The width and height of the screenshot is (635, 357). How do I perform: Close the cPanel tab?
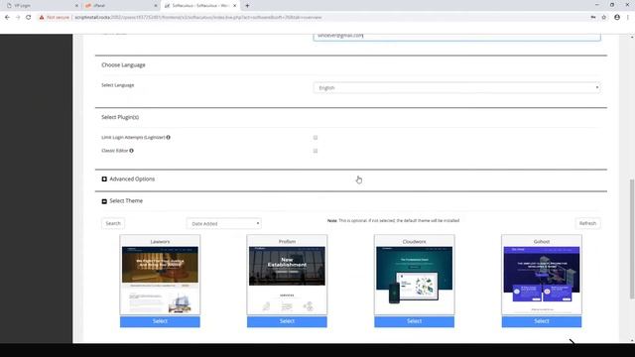[x=156, y=6]
